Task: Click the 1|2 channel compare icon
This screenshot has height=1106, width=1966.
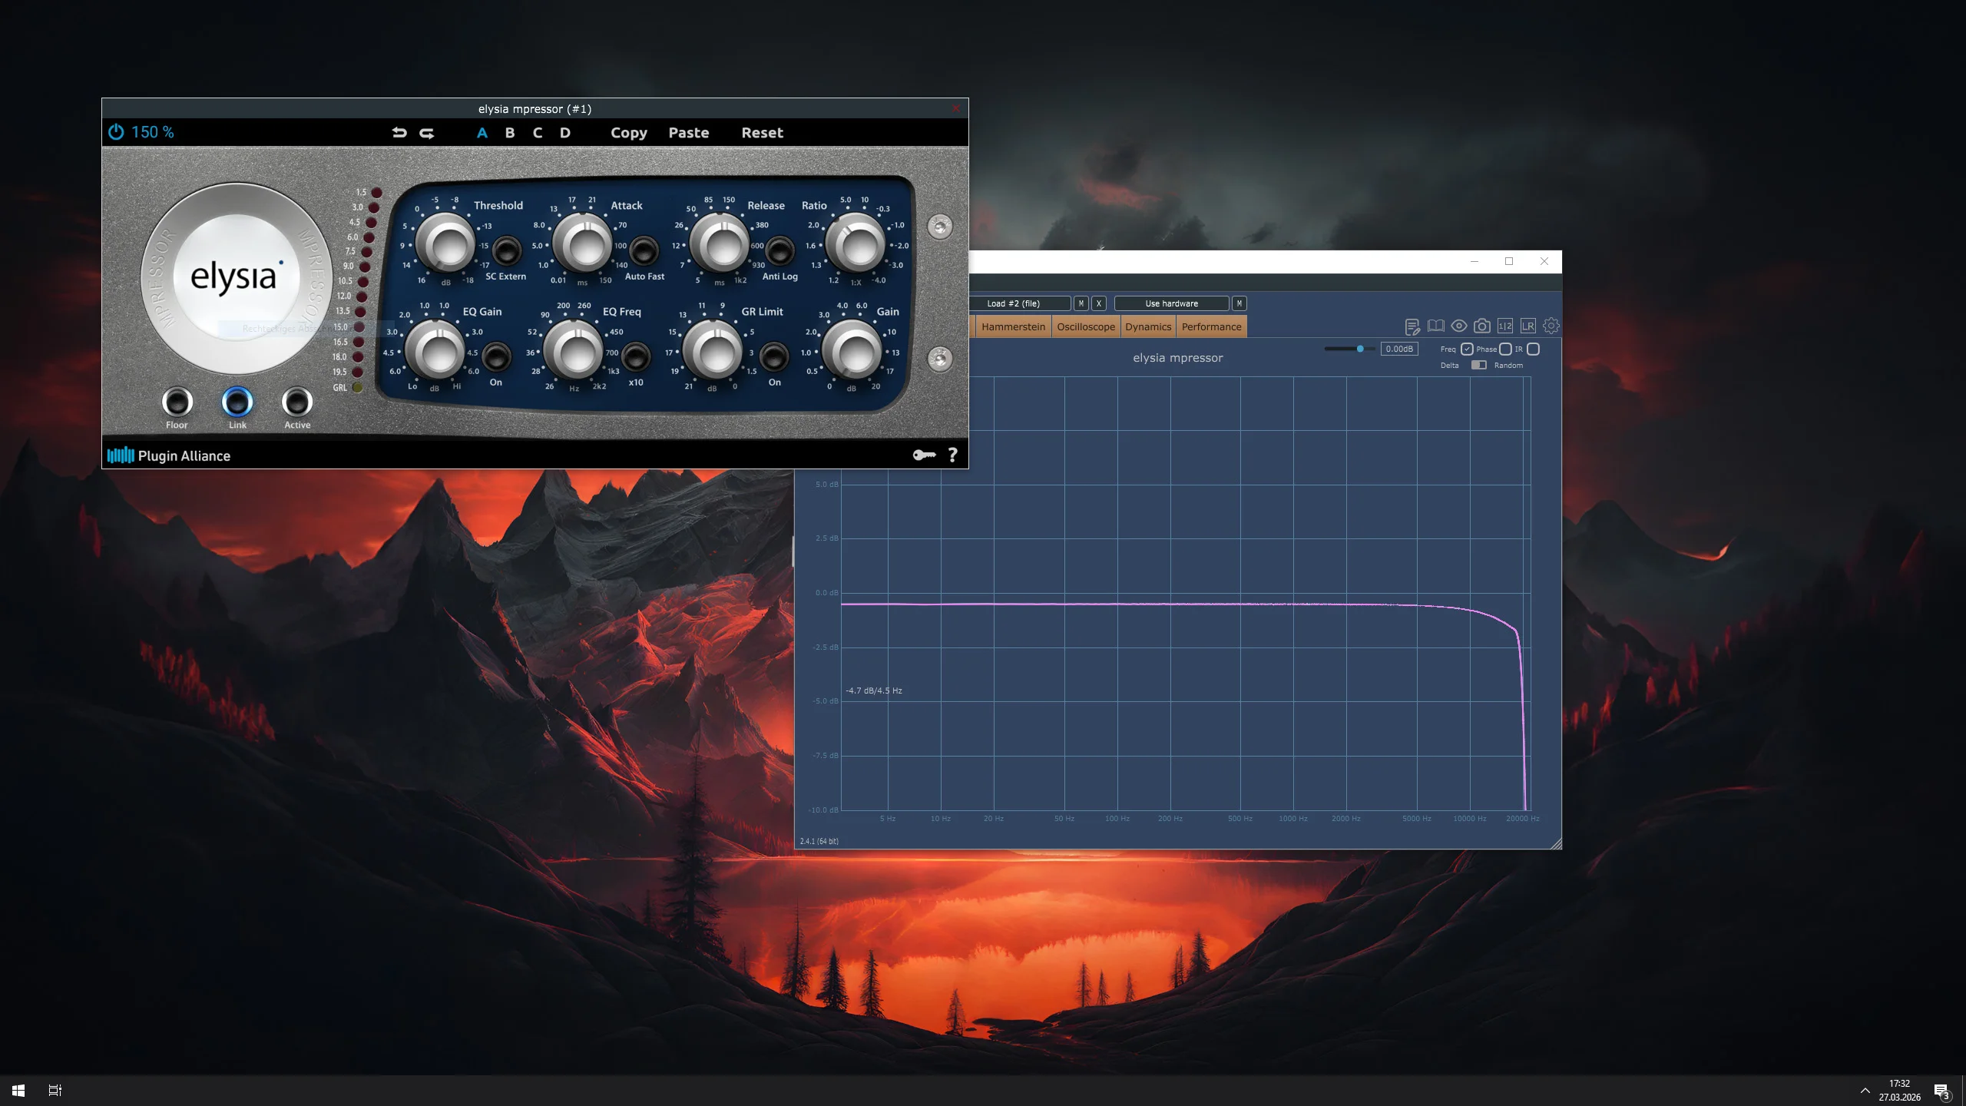Action: pos(1504,326)
